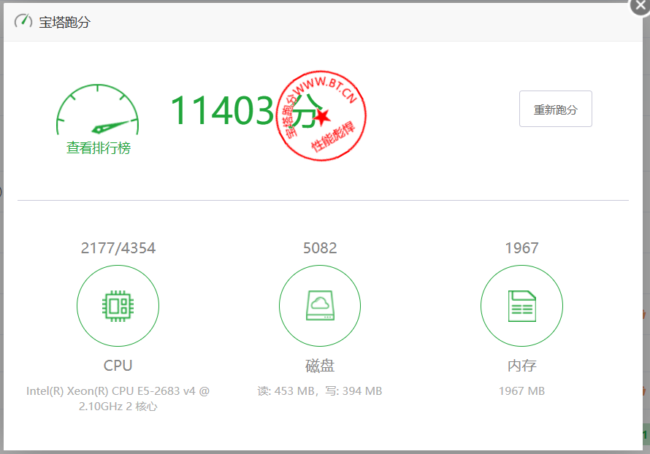Click the large green gauge dial icon

pos(97,109)
